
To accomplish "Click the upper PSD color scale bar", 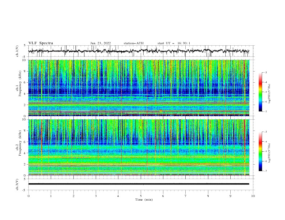I will point(260,92).
